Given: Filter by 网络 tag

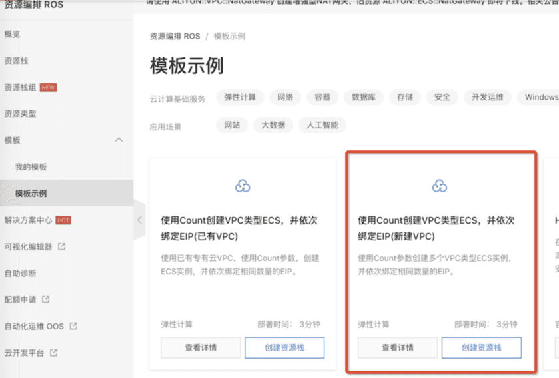Looking at the screenshot, I should click(x=285, y=98).
